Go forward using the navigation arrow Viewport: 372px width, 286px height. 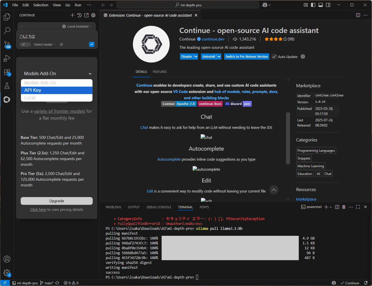[111, 5]
